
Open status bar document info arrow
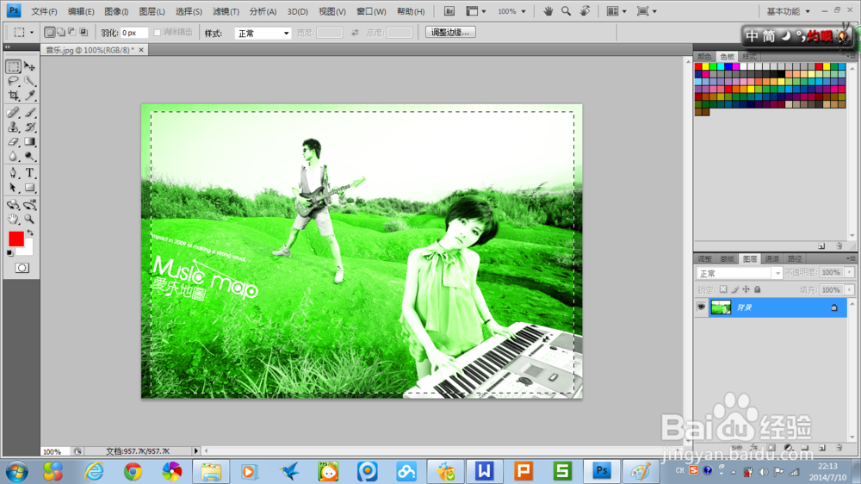196,451
